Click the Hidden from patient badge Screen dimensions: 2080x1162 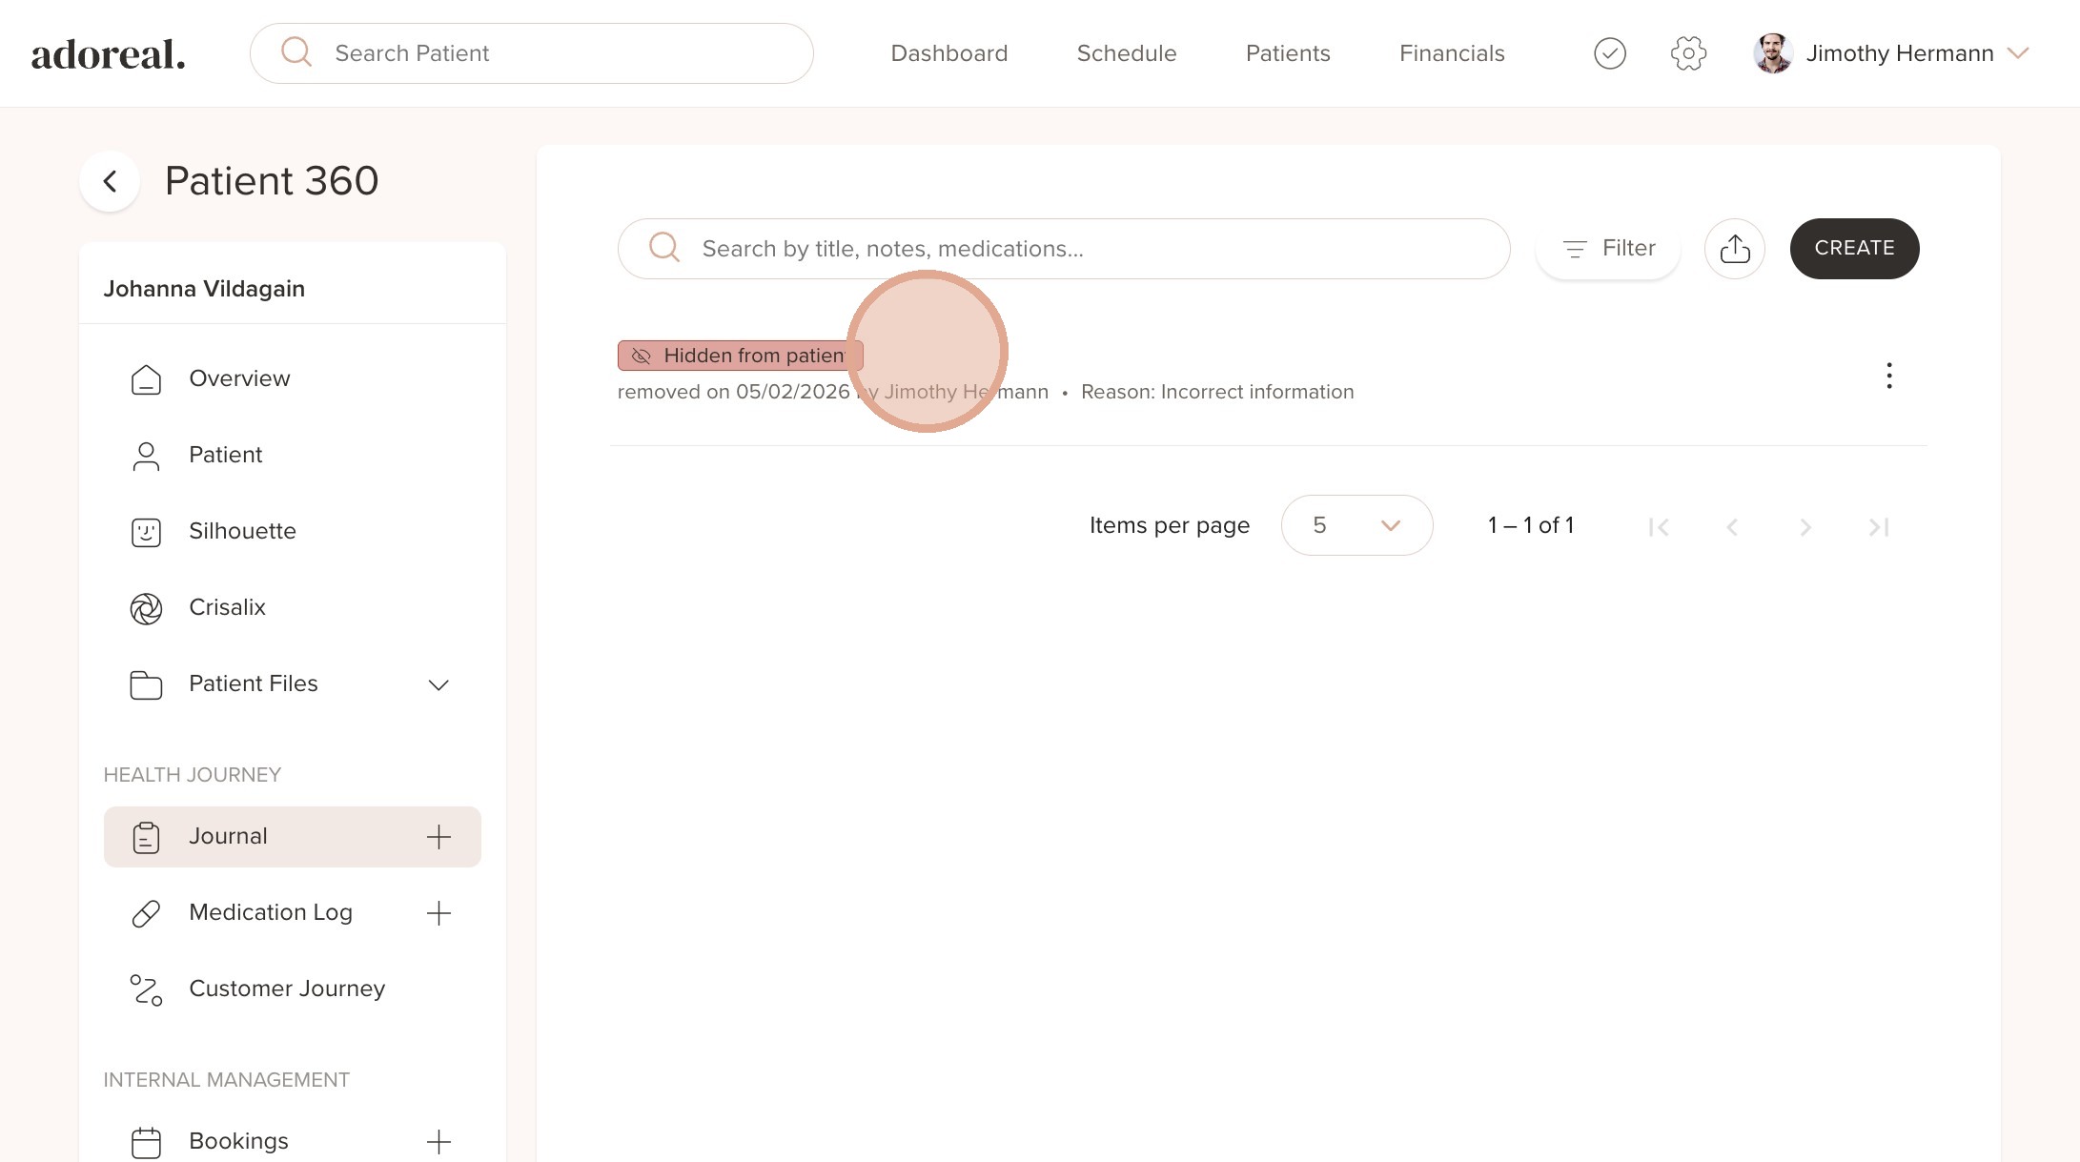pyautogui.click(x=740, y=356)
